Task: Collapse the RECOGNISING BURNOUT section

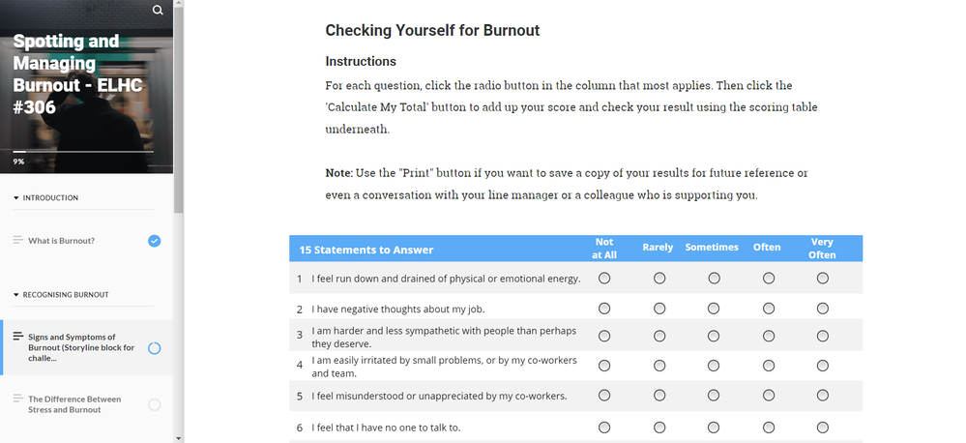Action: click(16, 295)
